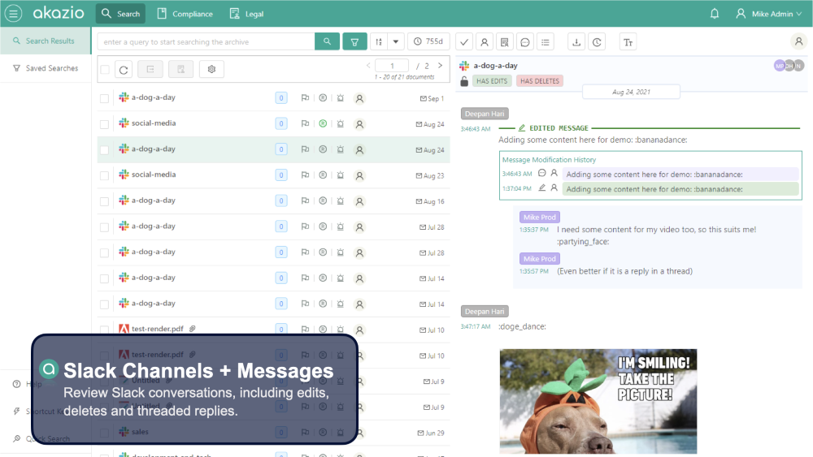Screen dimensions: 813x457
Task: Open the comment count badge on a-dog-a-day Sep 1
Action: pyautogui.click(x=281, y=98)
